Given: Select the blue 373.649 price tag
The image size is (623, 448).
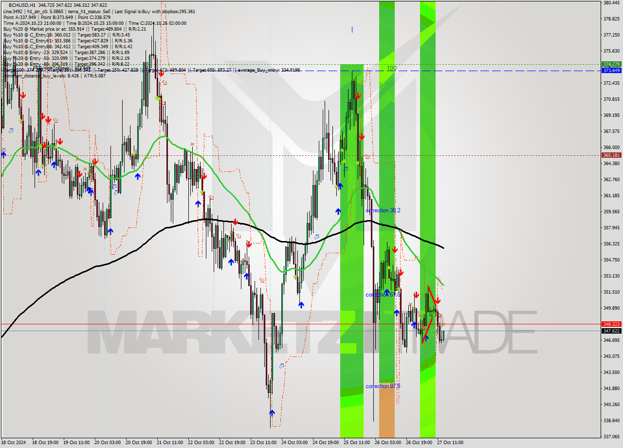Looking at the screenshot, I should [611, 71].
